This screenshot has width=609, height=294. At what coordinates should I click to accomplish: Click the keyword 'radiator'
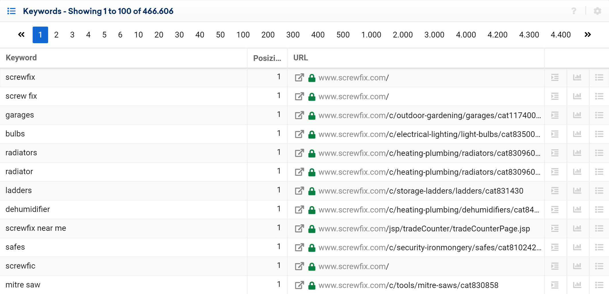pyautogui.click(x=19, y=172)
